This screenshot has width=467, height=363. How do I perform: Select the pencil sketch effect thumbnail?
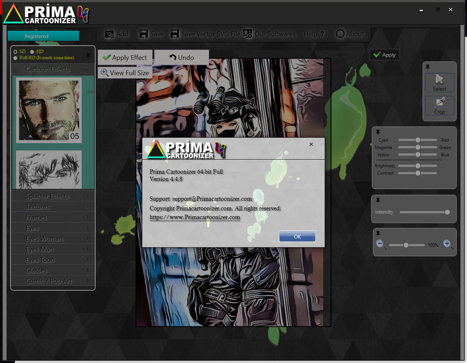49,170
